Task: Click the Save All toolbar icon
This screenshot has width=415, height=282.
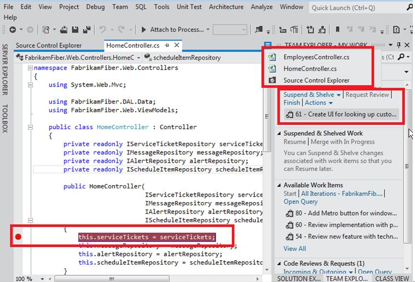Action: coord(87,30)
